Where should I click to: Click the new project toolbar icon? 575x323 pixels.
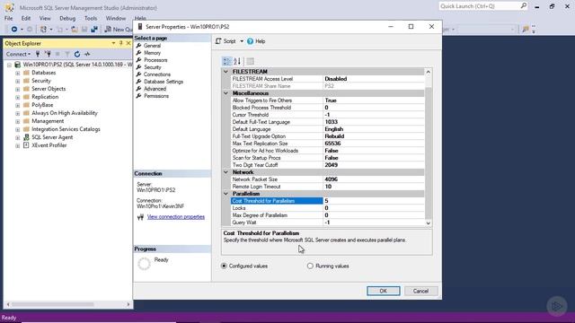coord(43,30)
